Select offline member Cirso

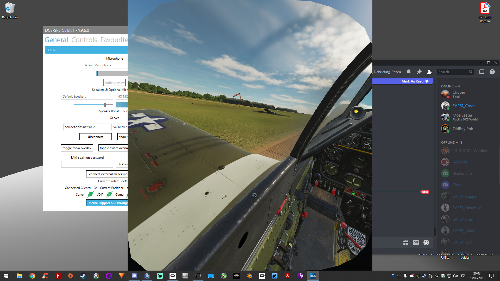click(x=468, y=185)
